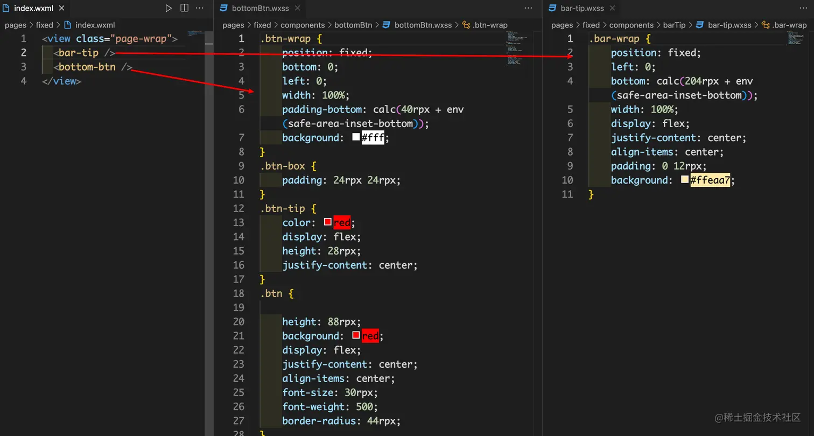This screenshot has width=814, height=436.
Task: Open More Actions menu in index.wxml editor group
Action: (200, 8)
